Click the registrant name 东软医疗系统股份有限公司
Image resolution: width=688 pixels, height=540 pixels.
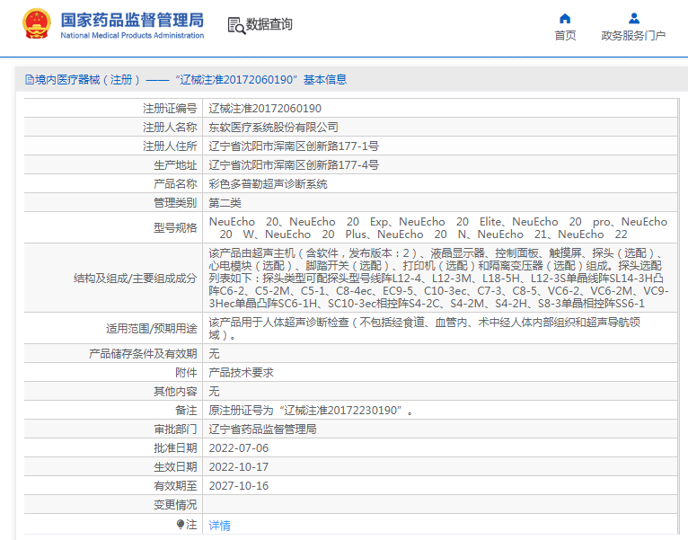(x=273, y=128)
